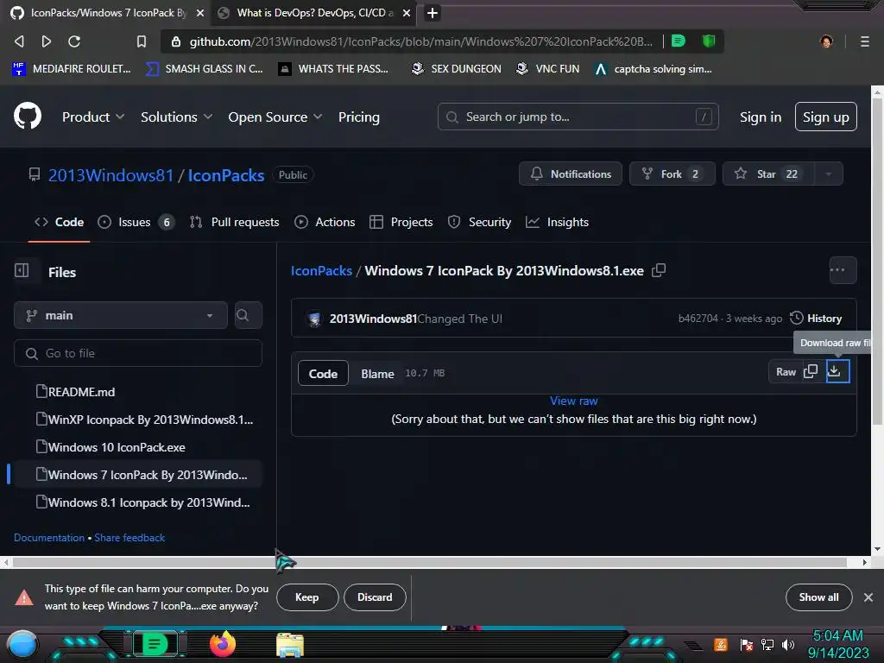884x663 pixels.
Task: Click Show all downloads
Action: point(818,597)
